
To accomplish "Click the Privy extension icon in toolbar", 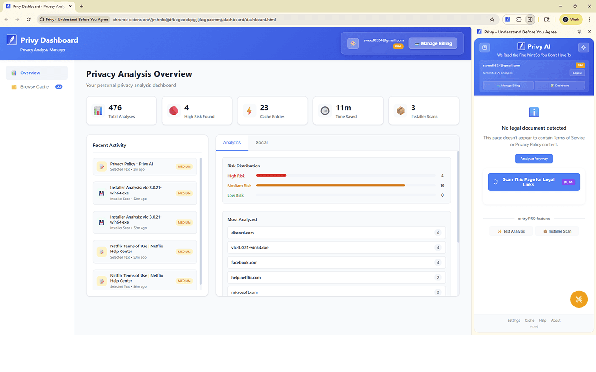I will pyautogui.click(x=508, y=20).
